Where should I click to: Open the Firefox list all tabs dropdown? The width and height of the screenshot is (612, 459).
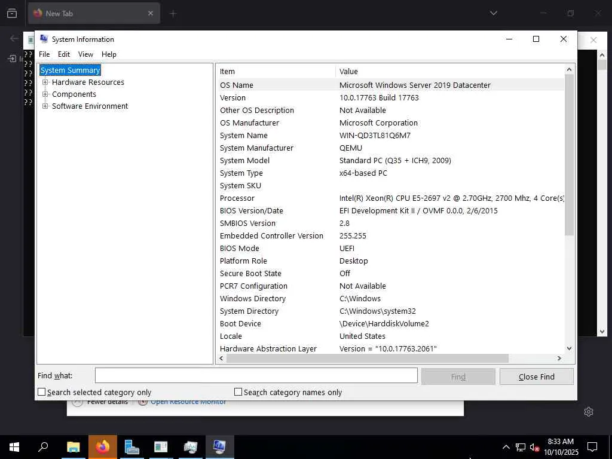493,13
